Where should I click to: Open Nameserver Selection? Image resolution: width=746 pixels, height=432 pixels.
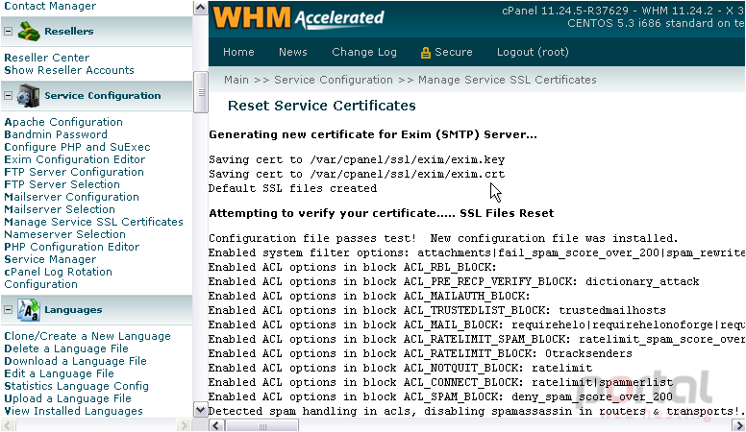click(64, 235)
